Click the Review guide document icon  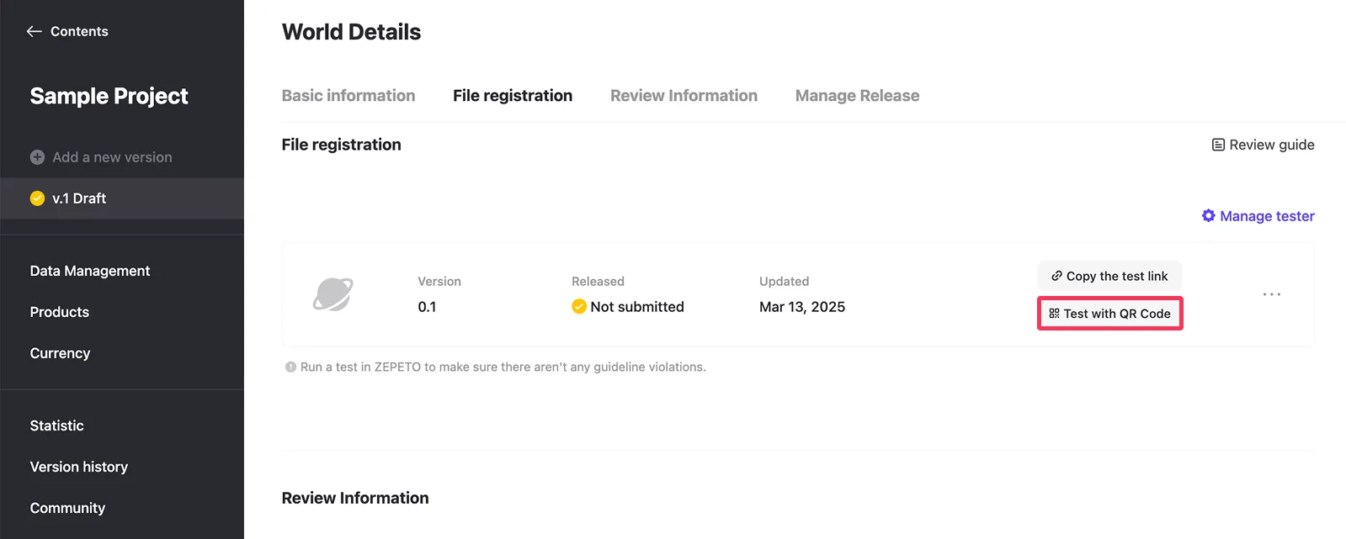point(1218,145)
